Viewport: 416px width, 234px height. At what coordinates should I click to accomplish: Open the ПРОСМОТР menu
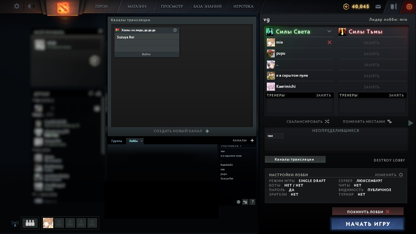click(172, 6)
